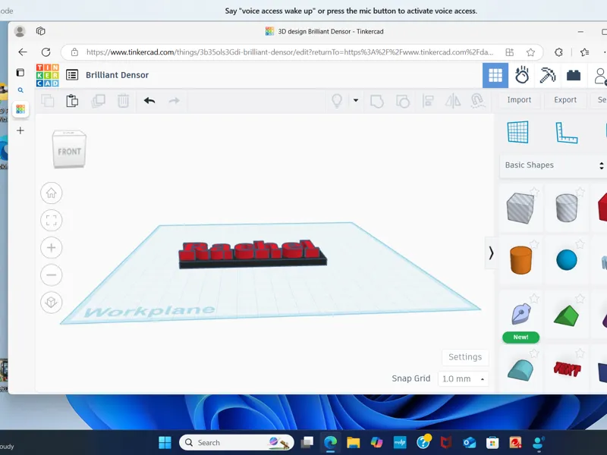
Task: Open the Basic Shapes dropdown
Action: point(554,165)
